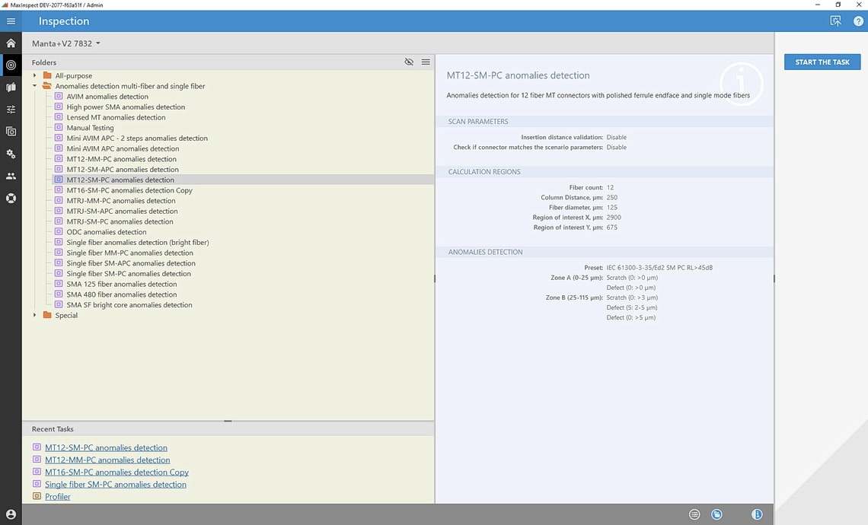
Task: Select Single fiber SM-APC anomalies detection
Action: click(131, 263)
